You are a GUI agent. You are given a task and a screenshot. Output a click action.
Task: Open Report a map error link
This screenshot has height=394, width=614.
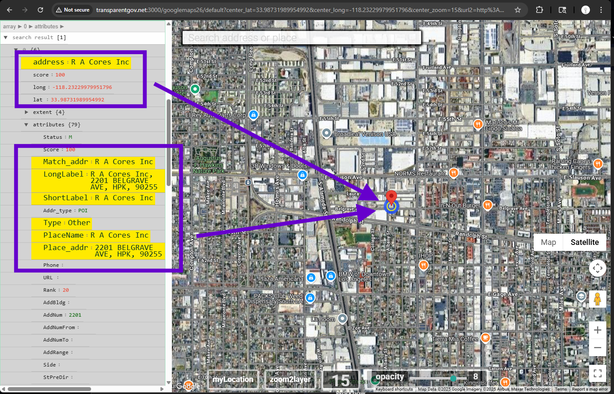(x=590, y=389)
